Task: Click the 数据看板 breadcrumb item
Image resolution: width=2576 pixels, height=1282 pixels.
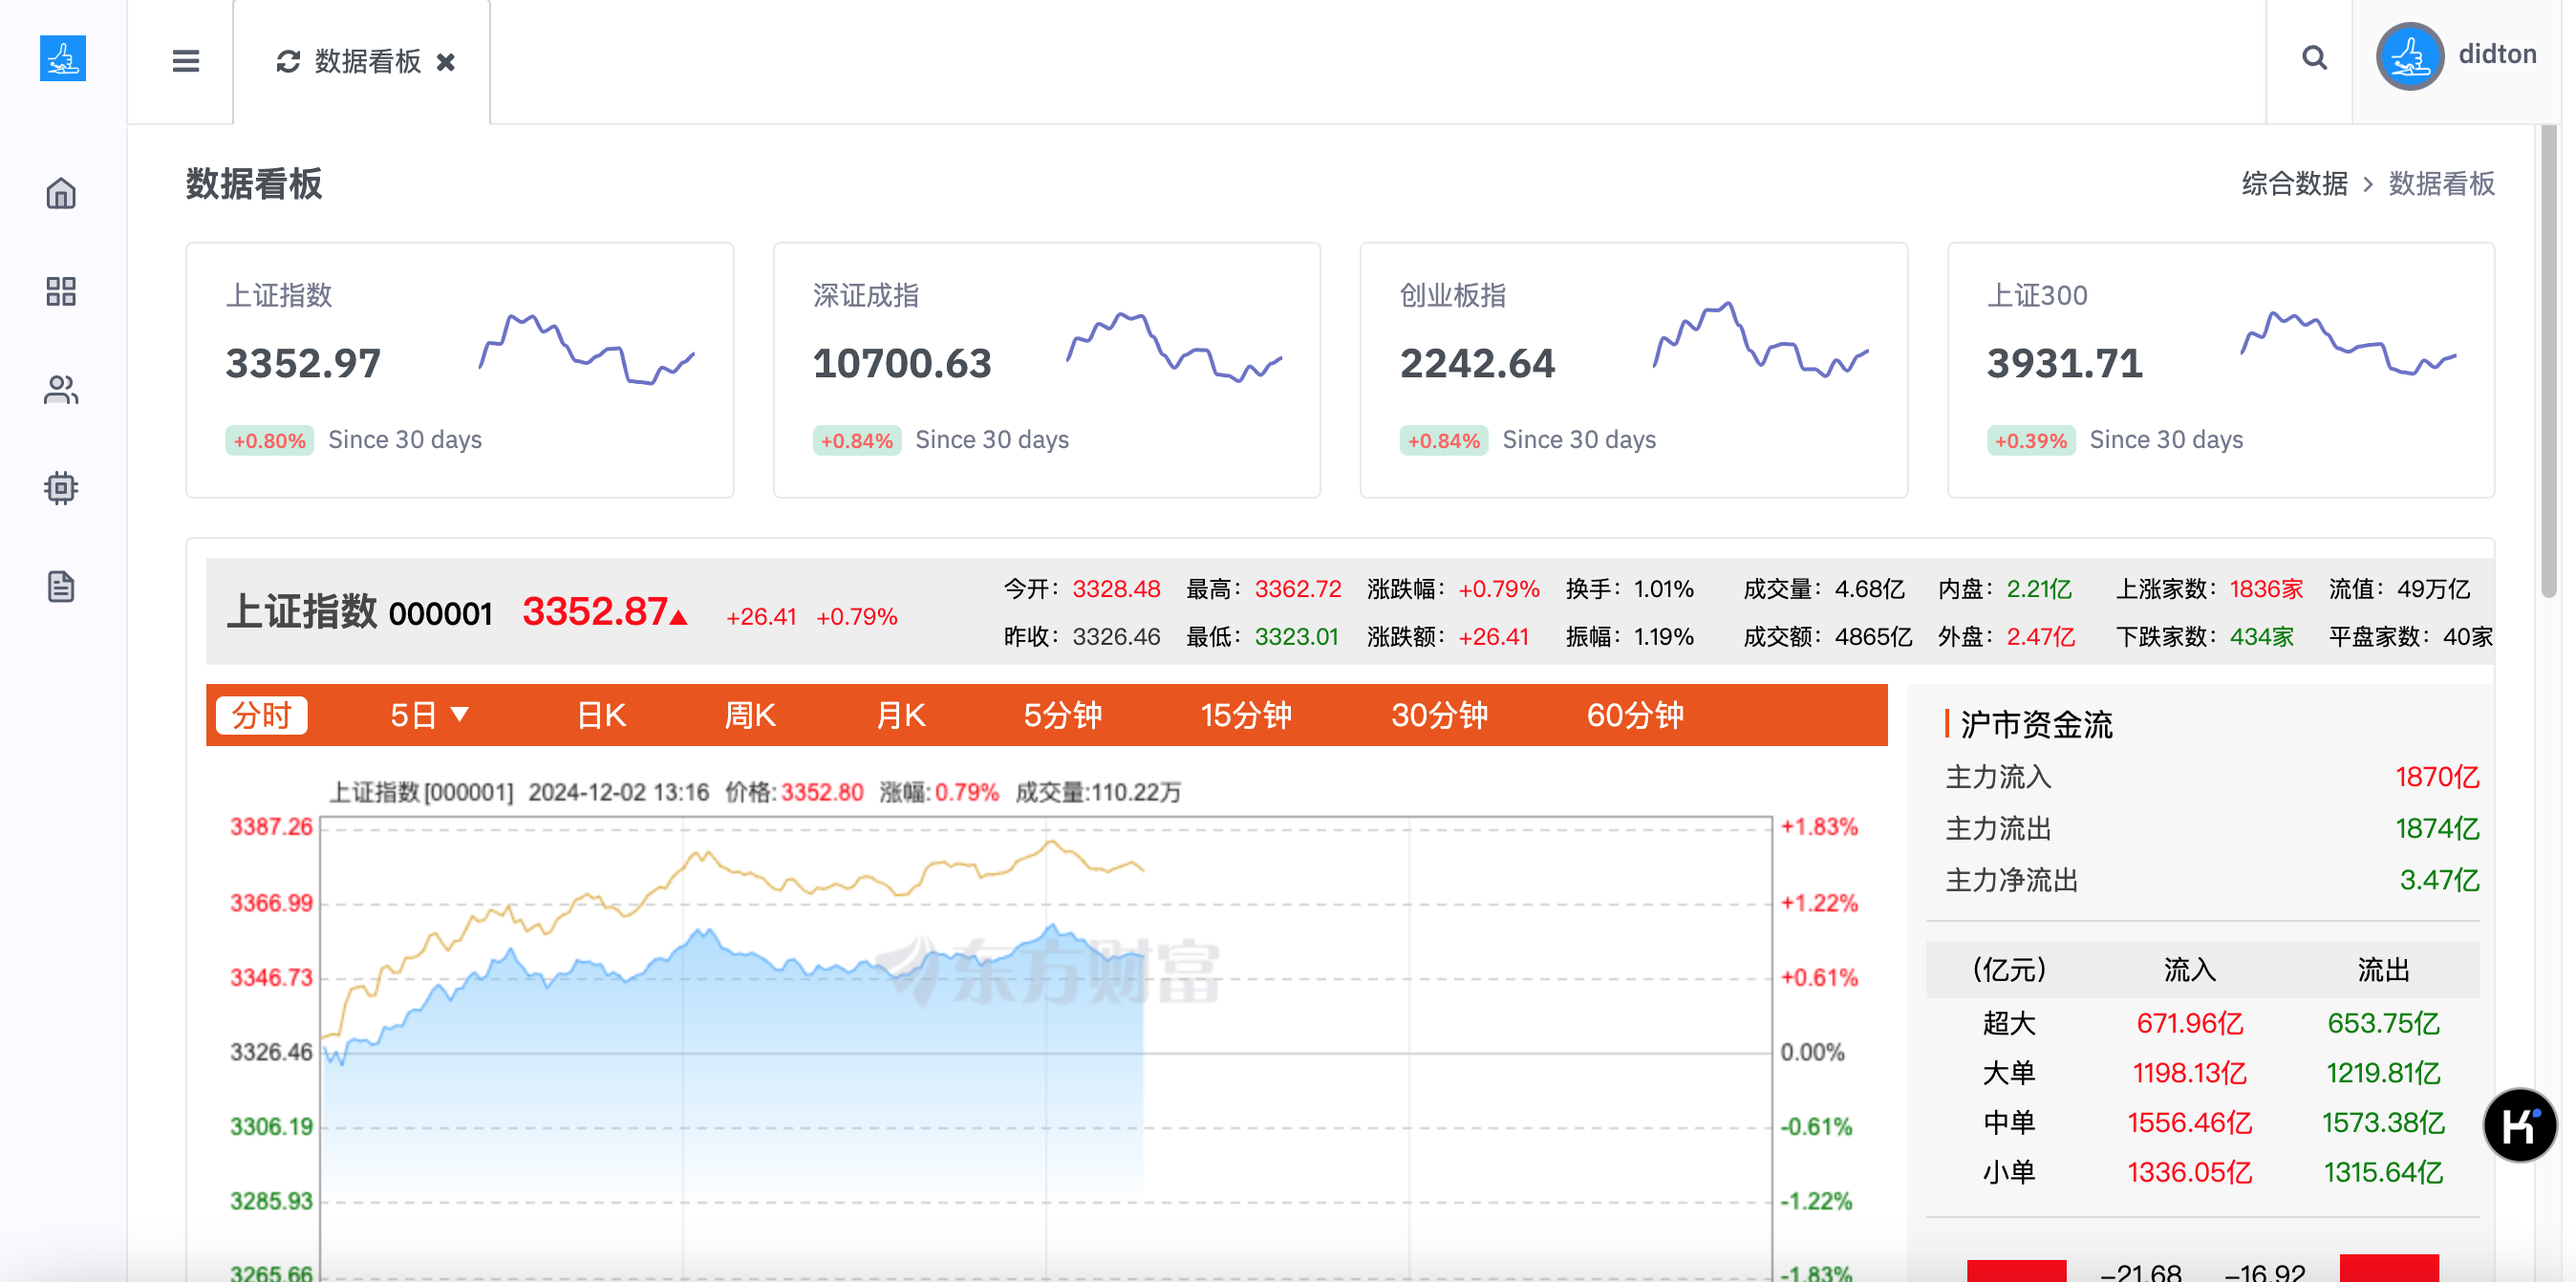Action: click(2441, 184)
